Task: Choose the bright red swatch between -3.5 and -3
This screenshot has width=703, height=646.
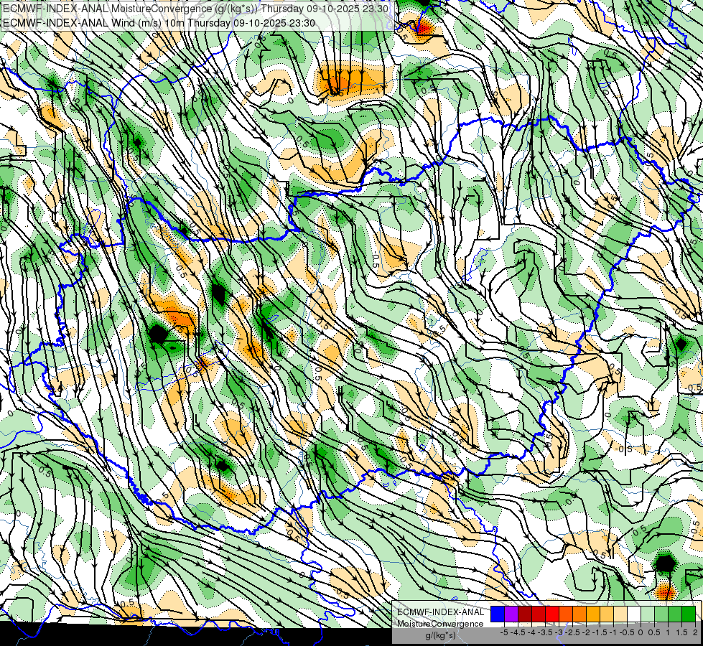Action: (x=552, y=614)
